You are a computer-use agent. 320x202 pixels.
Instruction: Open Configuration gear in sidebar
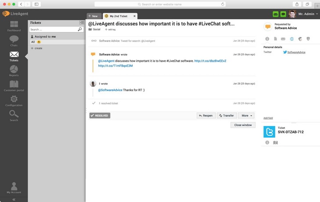click(x=14, y=101)
